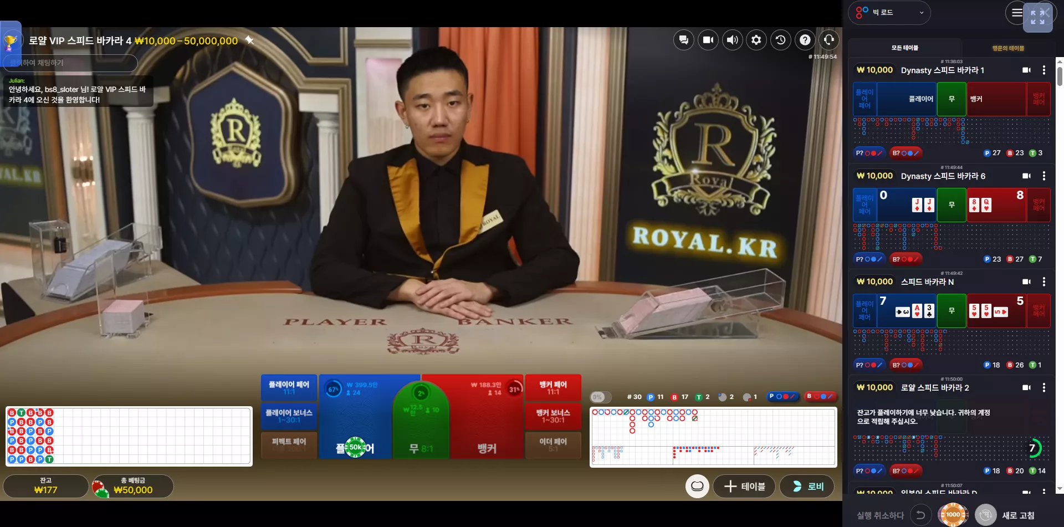Viewport: 1064px width, 527px height.
Task: Click the green countdown timer showing 7
Action: [1032, 448]
